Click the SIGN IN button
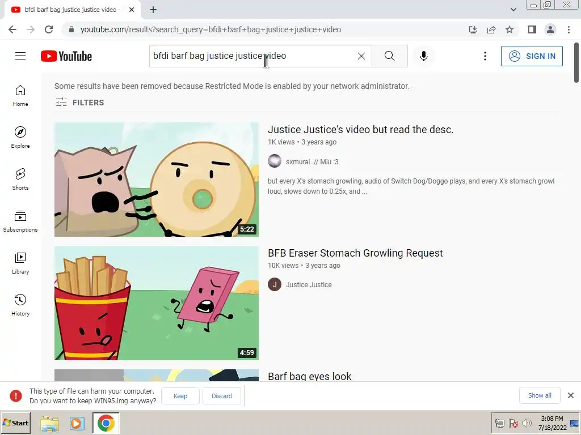This screenshot has width=581, height=435. pos(531,56)
